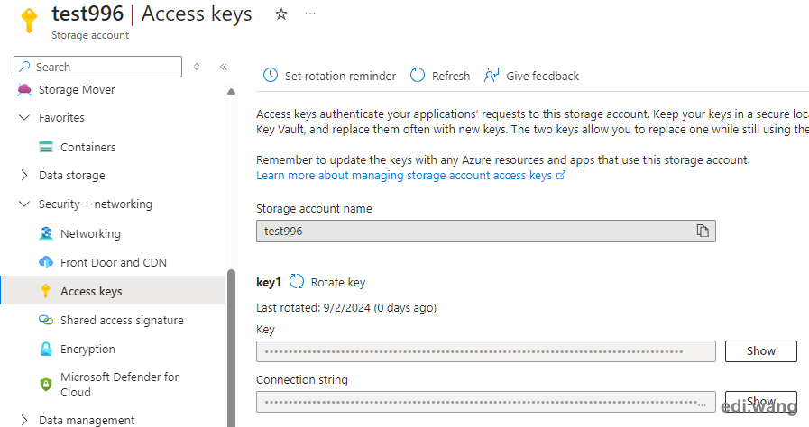Image resolution: width=809 pixels, height=427 pixels.
Task: Click the yellow key icon beside test996 title
Action: [29, 21]
